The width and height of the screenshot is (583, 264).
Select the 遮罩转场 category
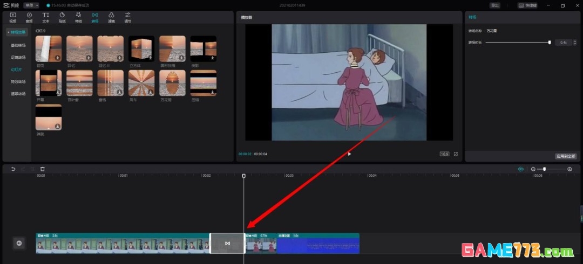18,94
